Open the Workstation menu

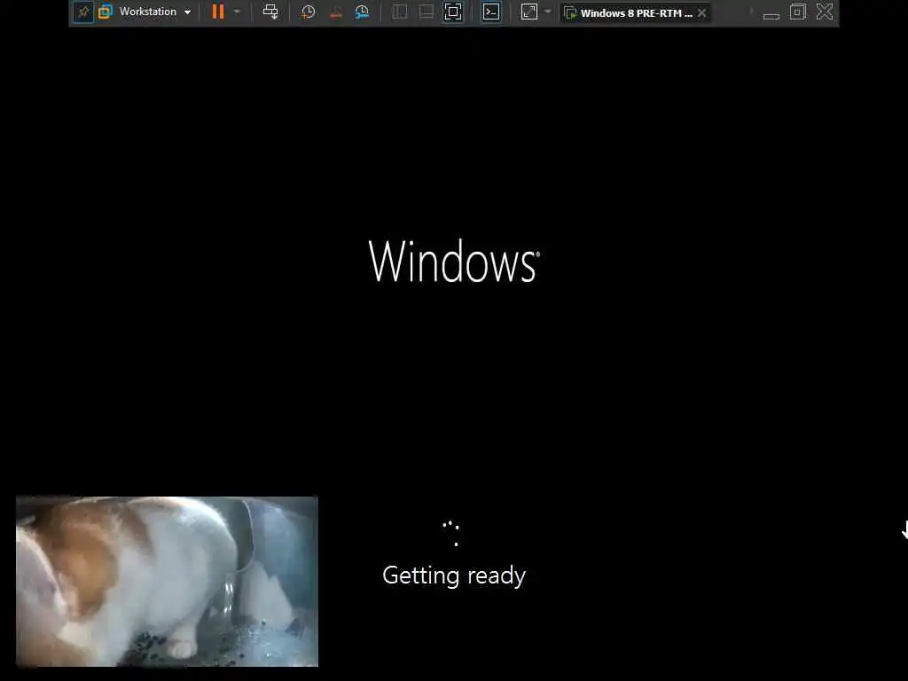point(148,12)
